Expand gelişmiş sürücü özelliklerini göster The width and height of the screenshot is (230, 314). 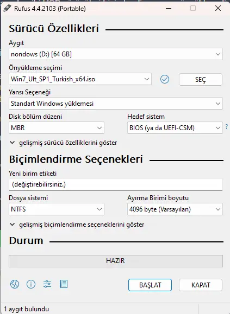point(64,143)
